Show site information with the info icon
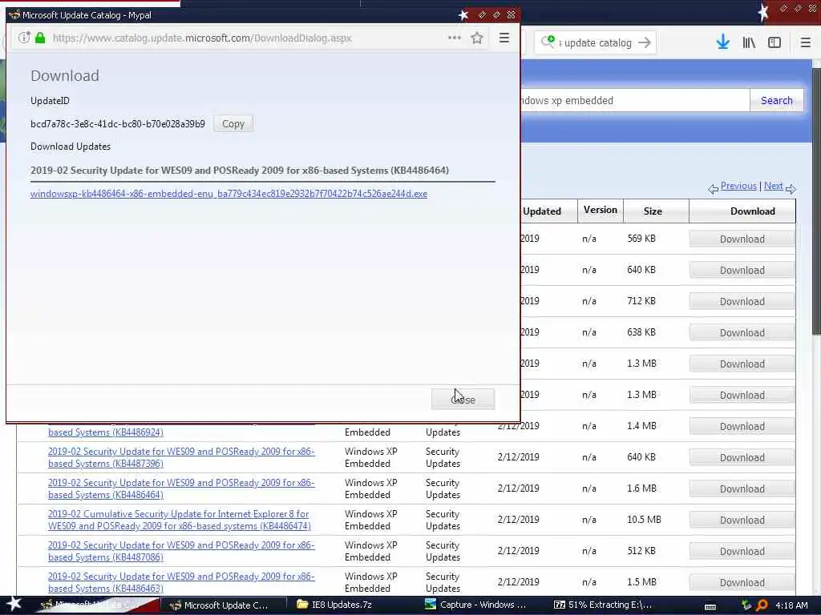This screenshot has width=821, height=615. pos(24,38)
